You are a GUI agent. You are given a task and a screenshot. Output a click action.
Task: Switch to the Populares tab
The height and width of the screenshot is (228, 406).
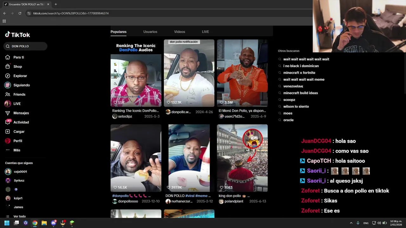coord(118,32)
